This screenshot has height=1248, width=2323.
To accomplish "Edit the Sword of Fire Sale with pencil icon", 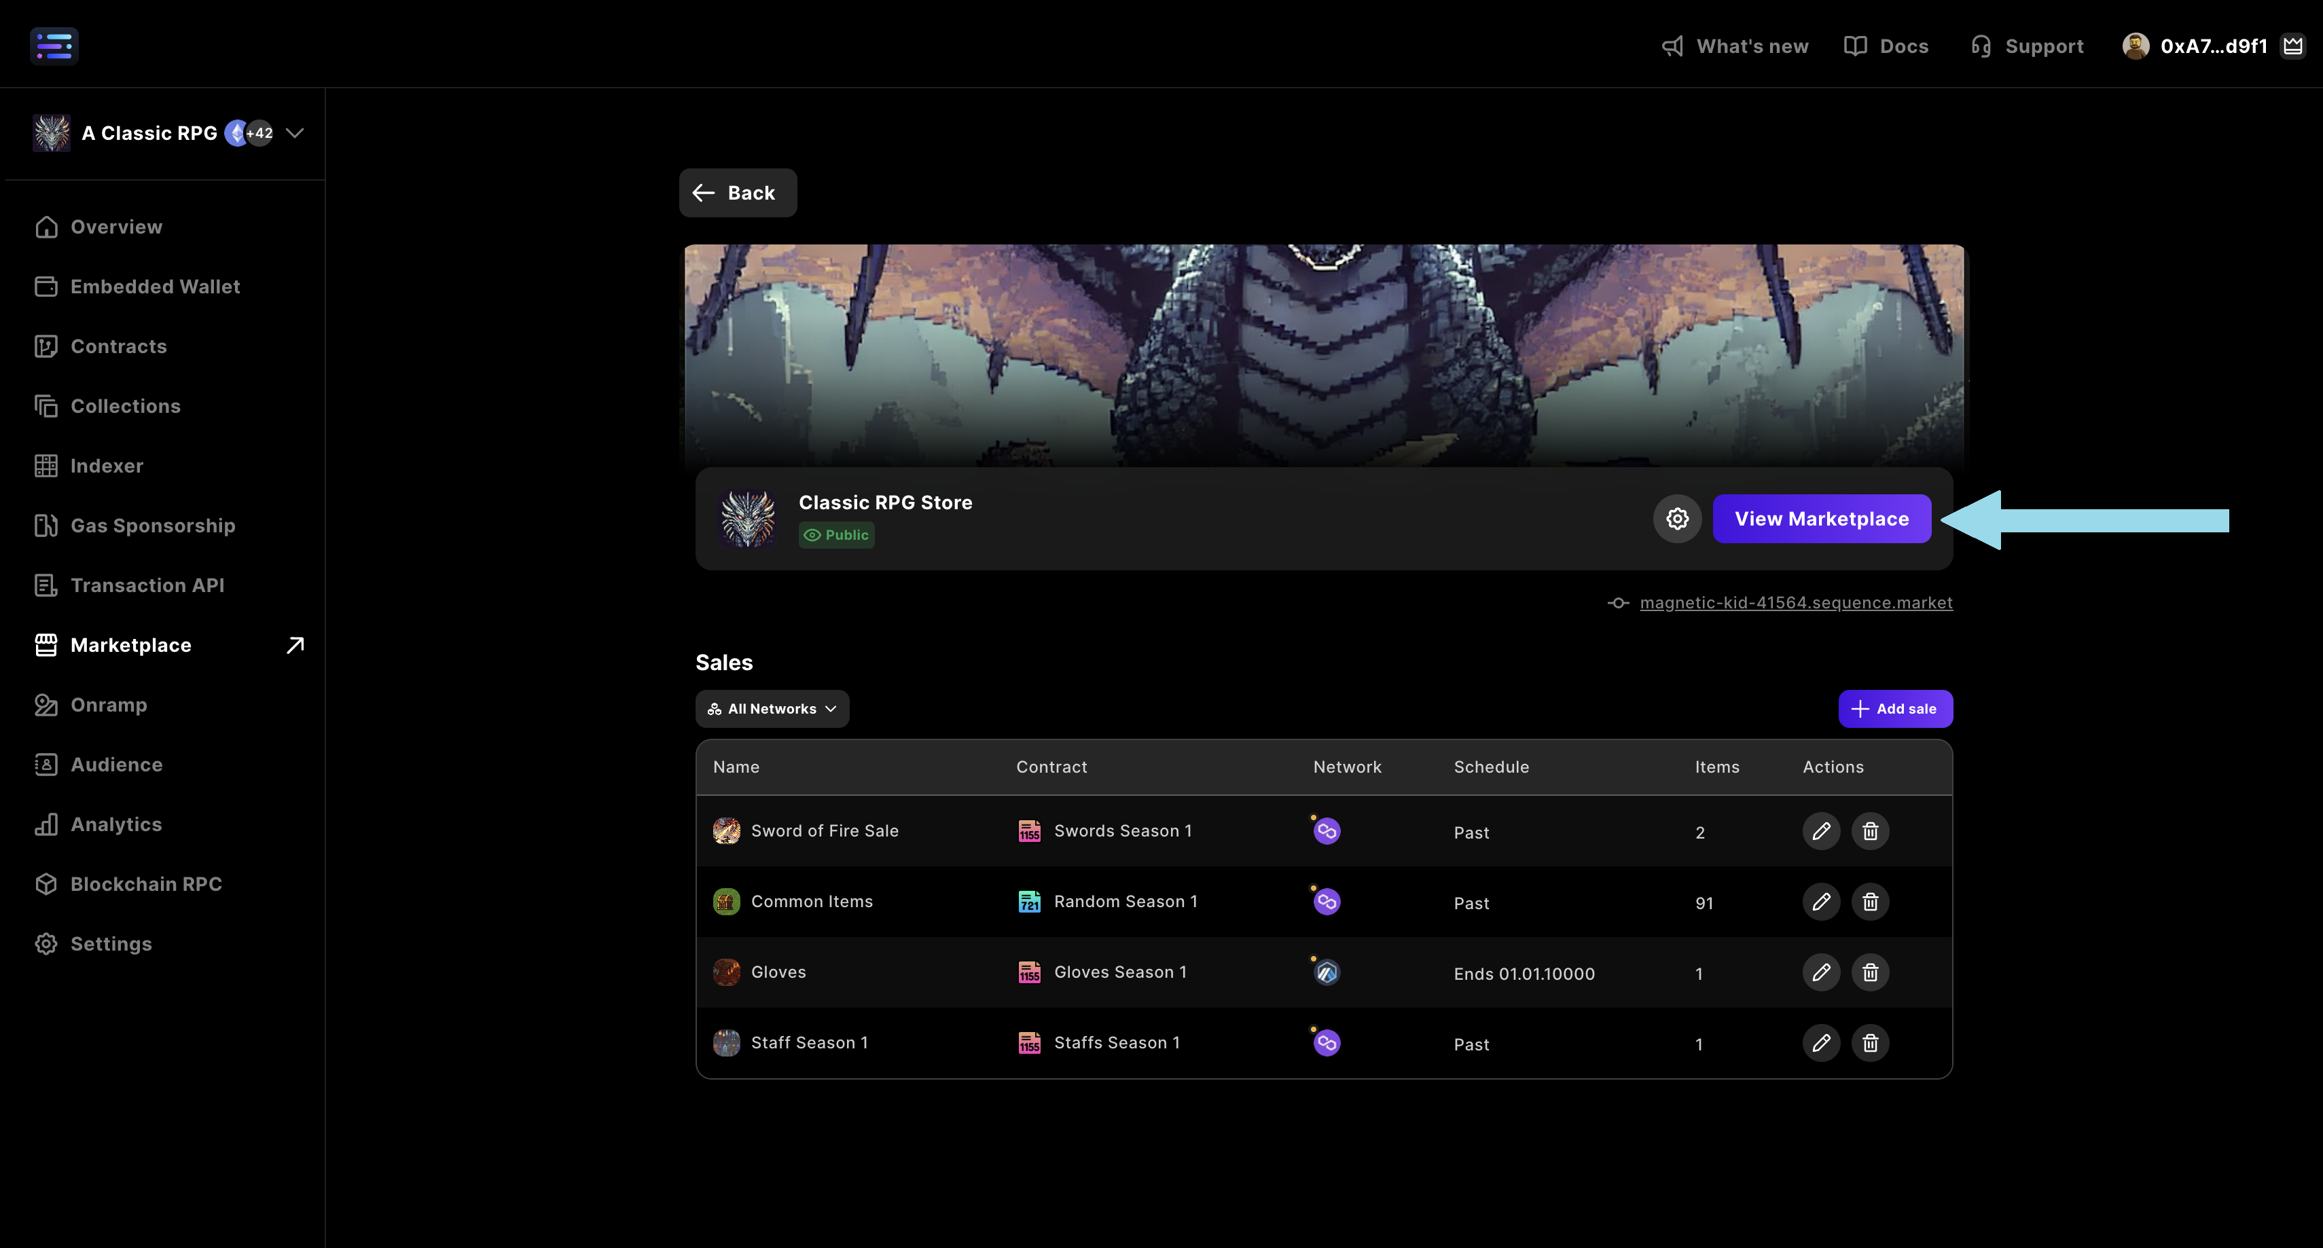I will 1821,830.
